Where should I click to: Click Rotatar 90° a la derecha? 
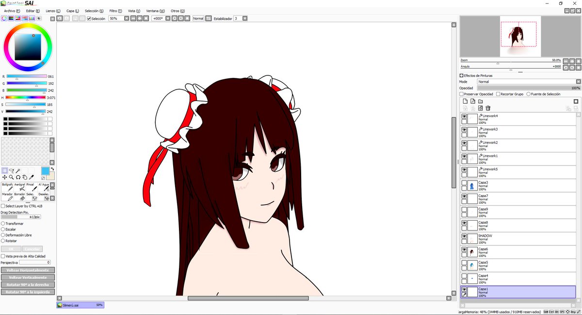click(28, 285)
